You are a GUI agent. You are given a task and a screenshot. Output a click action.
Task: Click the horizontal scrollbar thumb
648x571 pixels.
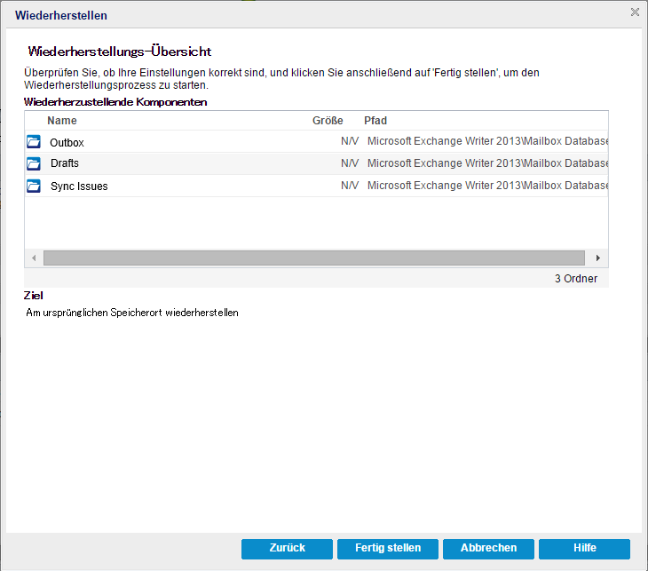click(x=314, y=258)
